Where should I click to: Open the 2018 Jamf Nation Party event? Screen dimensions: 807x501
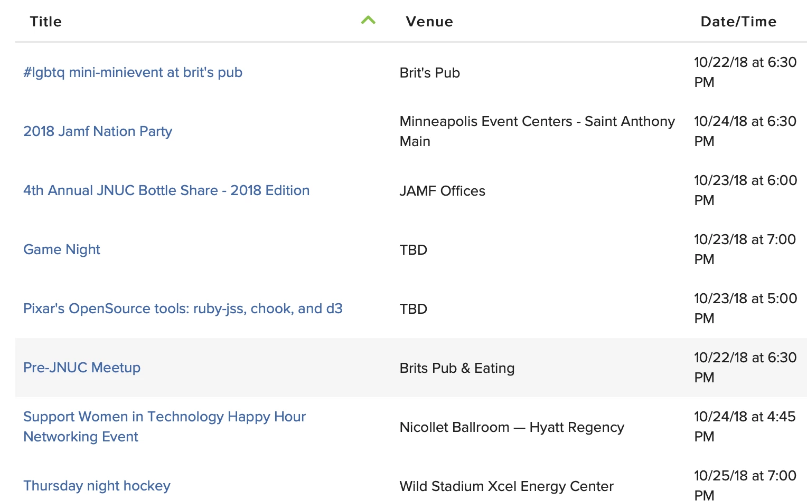point(98,131)
